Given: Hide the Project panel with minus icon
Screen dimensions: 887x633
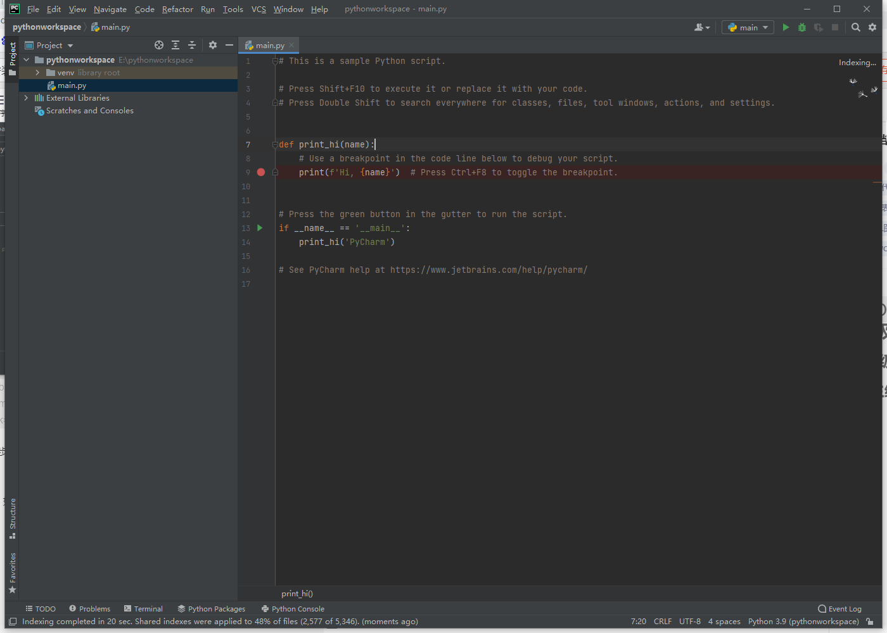Looking at the screenshot, I should click(229, 45).
